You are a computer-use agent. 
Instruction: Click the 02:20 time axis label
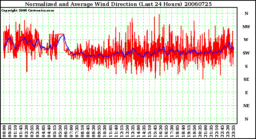pos(26,131)
